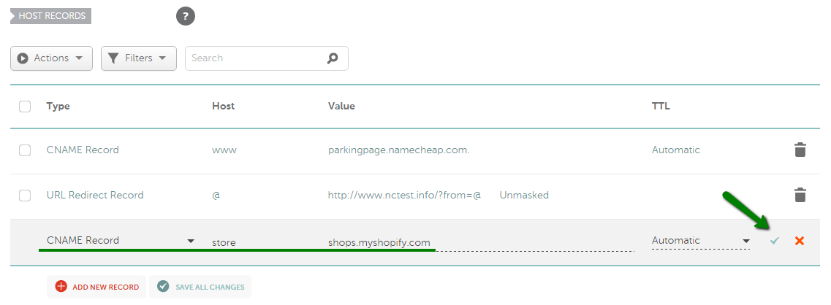
Task: Click the search magnifier icon
Action: 333,58
